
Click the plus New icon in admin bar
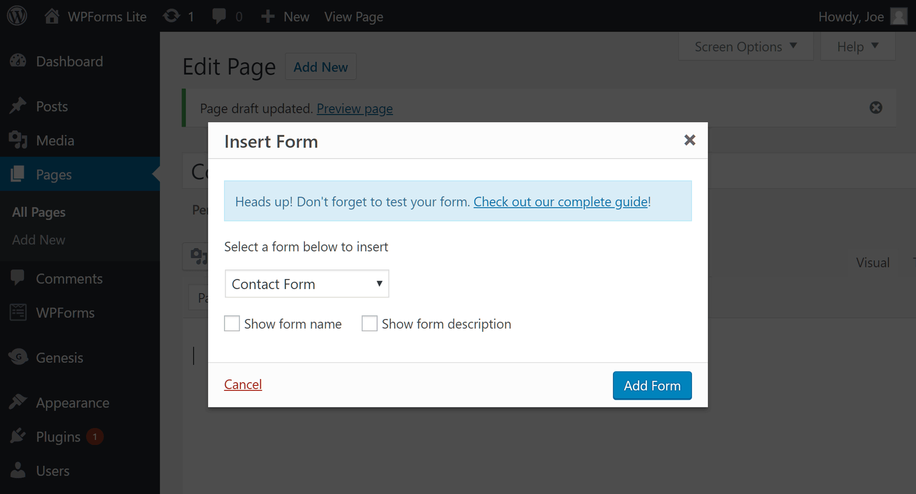pos(268,16)
